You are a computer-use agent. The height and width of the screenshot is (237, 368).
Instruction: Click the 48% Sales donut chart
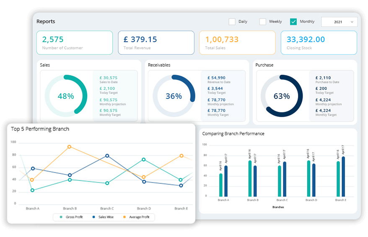click(x=66, y=96)
